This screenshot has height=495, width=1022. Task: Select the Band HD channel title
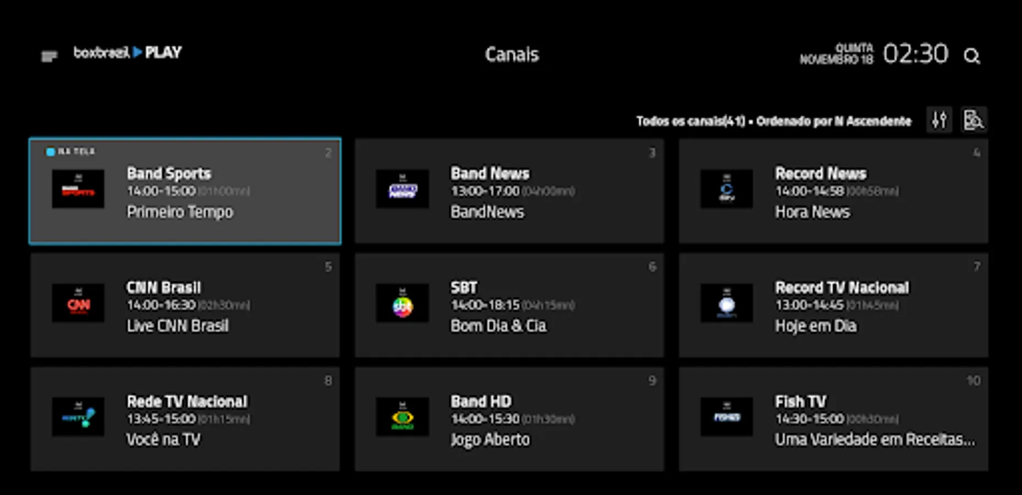point(481,402)
